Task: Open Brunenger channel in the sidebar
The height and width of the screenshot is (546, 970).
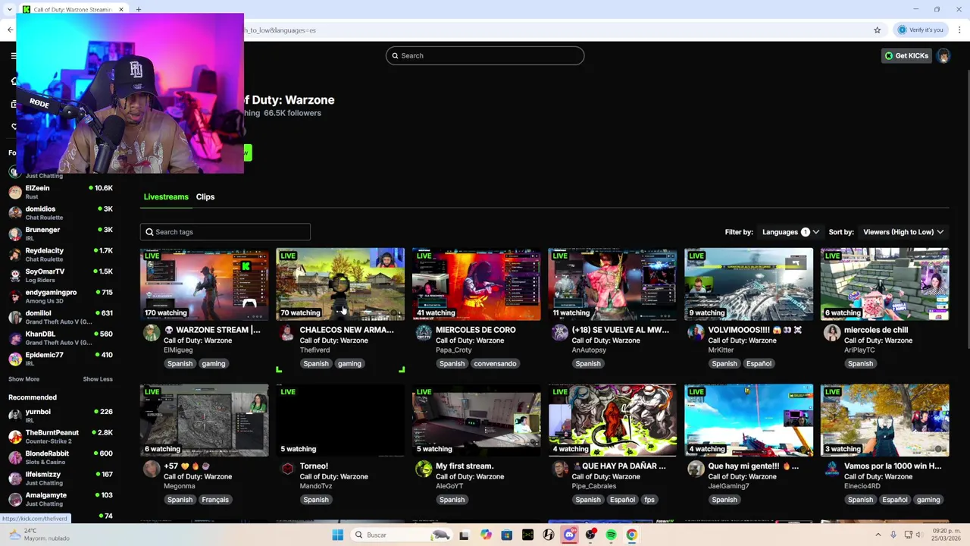Action: click(61, 234)
